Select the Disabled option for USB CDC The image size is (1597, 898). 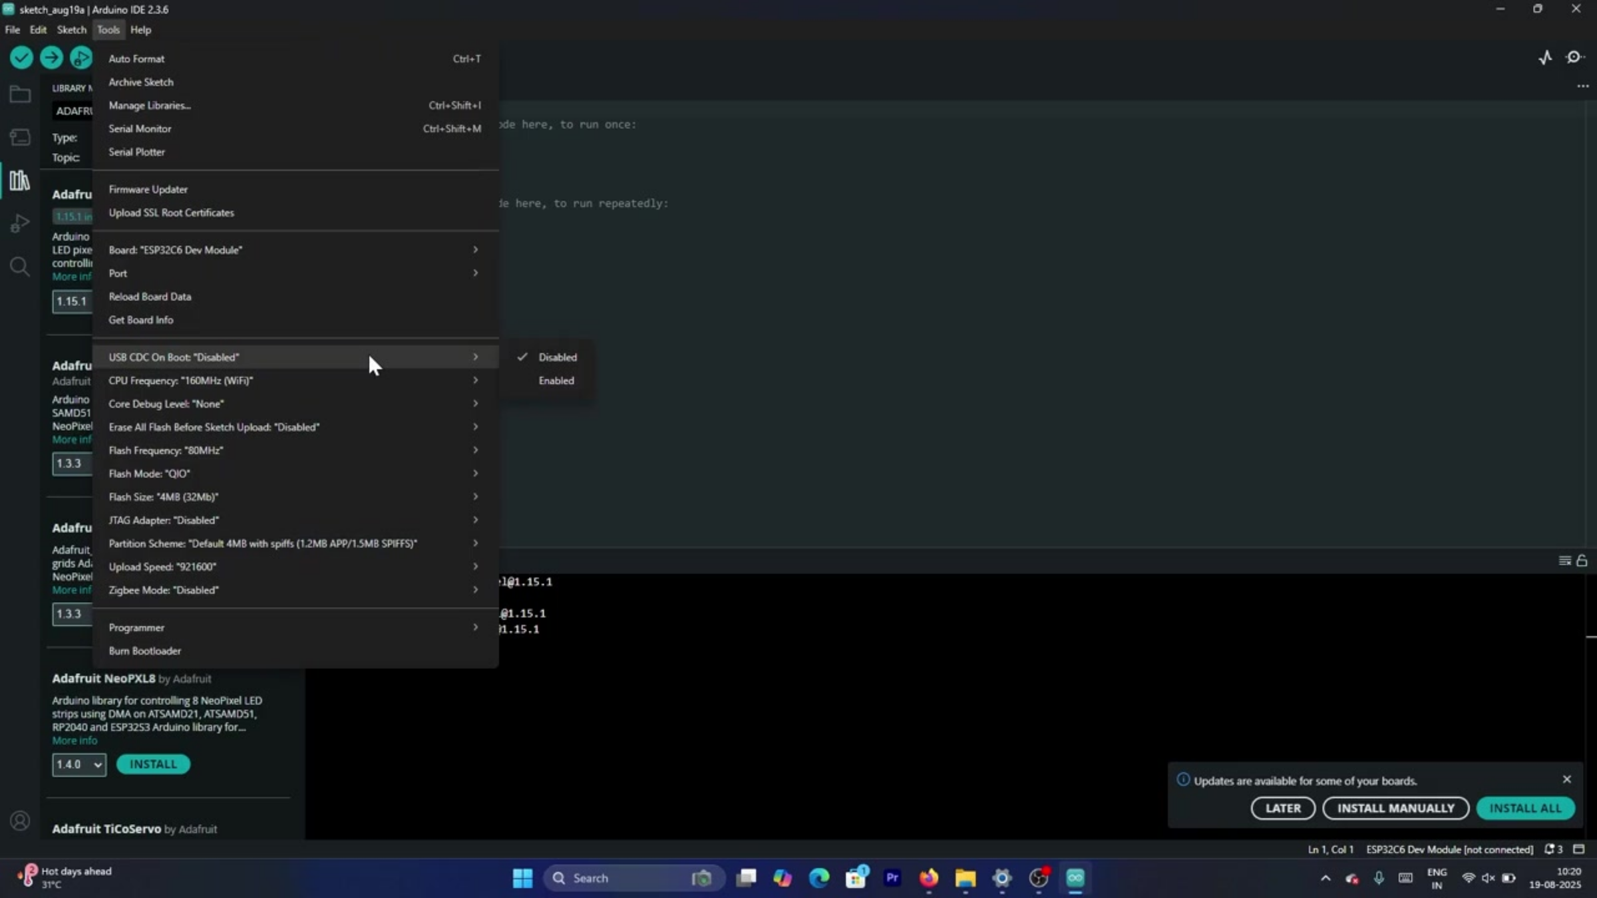point(548,357)
